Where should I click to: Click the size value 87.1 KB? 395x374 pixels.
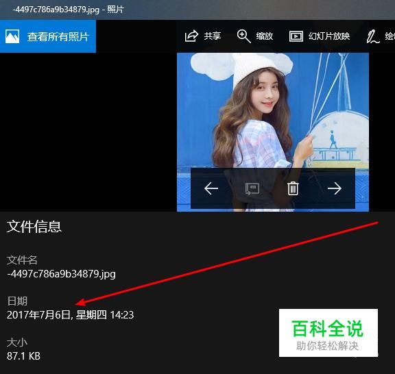[x=24, y=356]
